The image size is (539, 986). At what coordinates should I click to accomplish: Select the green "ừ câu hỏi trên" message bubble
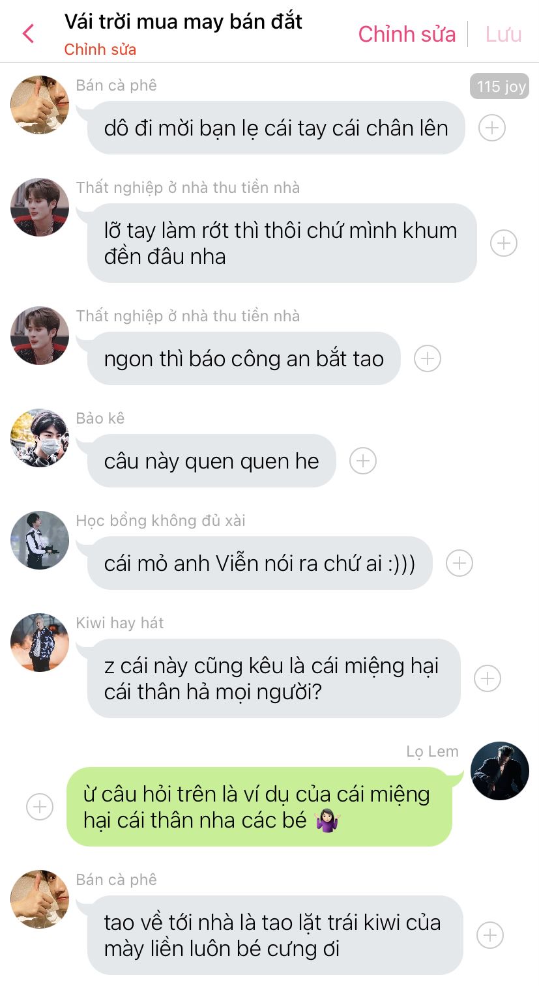259,807
